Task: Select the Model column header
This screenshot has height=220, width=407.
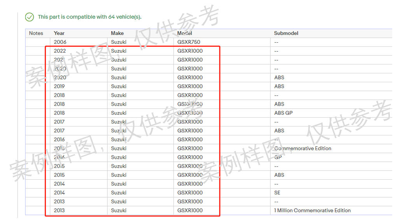Action: (184, 33)
